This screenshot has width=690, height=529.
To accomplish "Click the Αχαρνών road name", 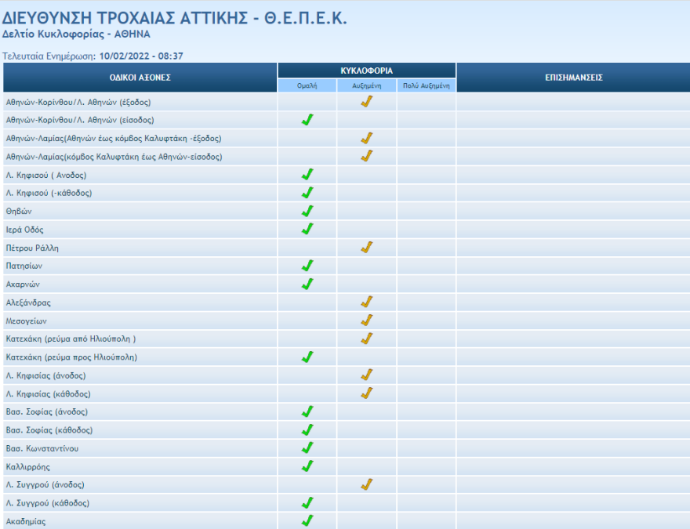I will click(x=22, y=284).
